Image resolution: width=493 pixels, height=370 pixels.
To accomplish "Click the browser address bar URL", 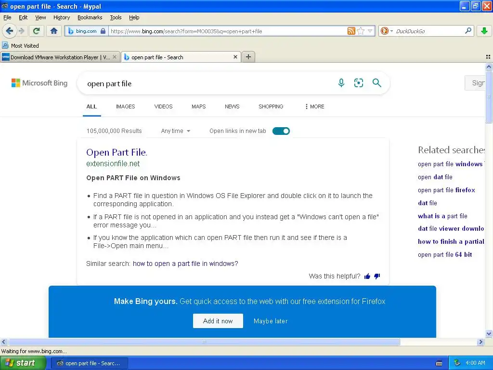I will pos(227,31).
